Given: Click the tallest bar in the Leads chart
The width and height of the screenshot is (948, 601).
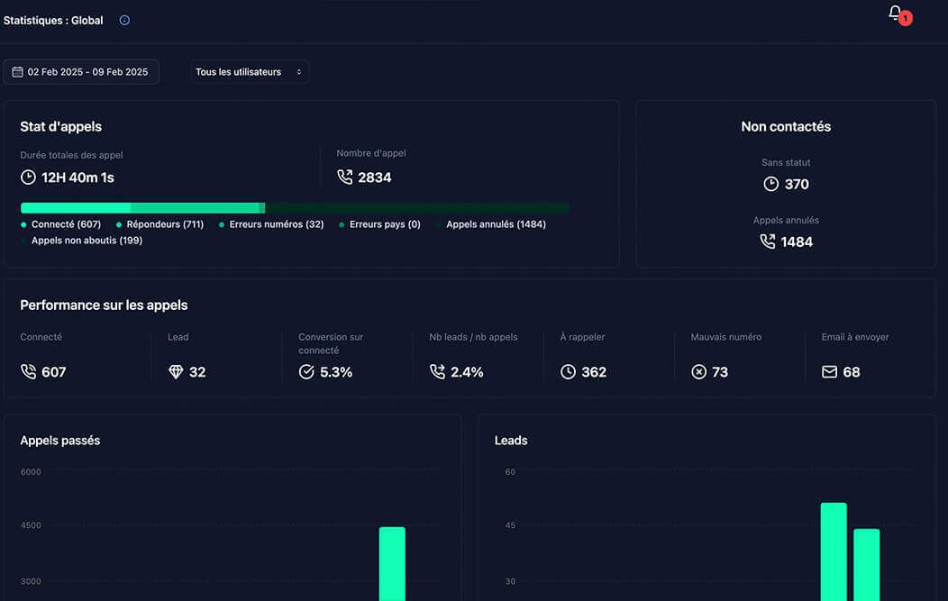Looking at the screenshot, I should (x=834, y=551).
